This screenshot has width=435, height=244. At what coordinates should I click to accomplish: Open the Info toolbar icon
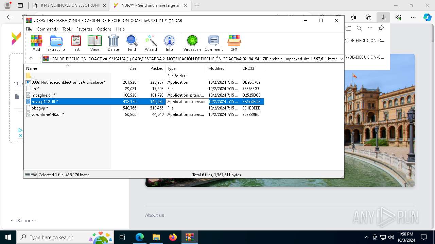[169, 43]
